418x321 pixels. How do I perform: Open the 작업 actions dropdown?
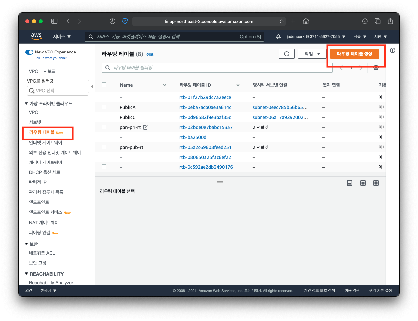(312, 54)
